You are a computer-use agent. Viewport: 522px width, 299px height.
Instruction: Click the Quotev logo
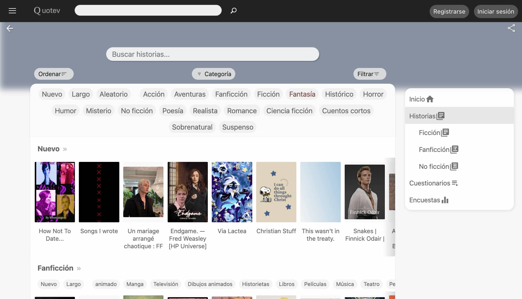(x=47, y=11)
